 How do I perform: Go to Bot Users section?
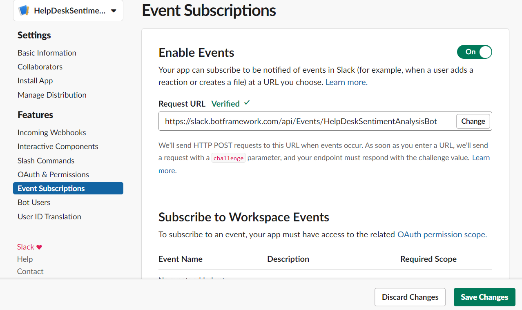click(x=34, y=202)
